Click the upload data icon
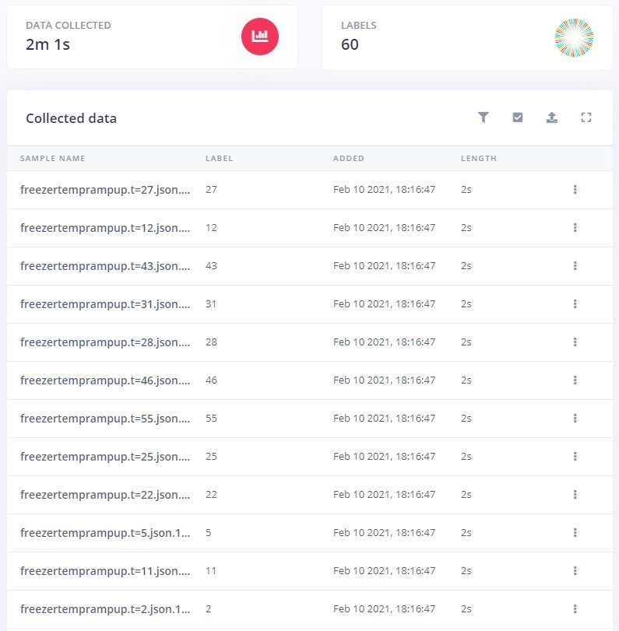Image resolution: width=619 pixels, height=631 pixels. point(552,117)
